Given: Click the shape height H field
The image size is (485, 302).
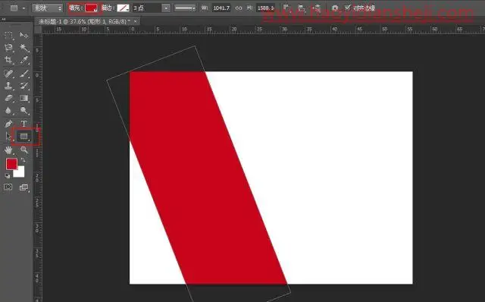Looking at the screenshot, I should point(265,8).
